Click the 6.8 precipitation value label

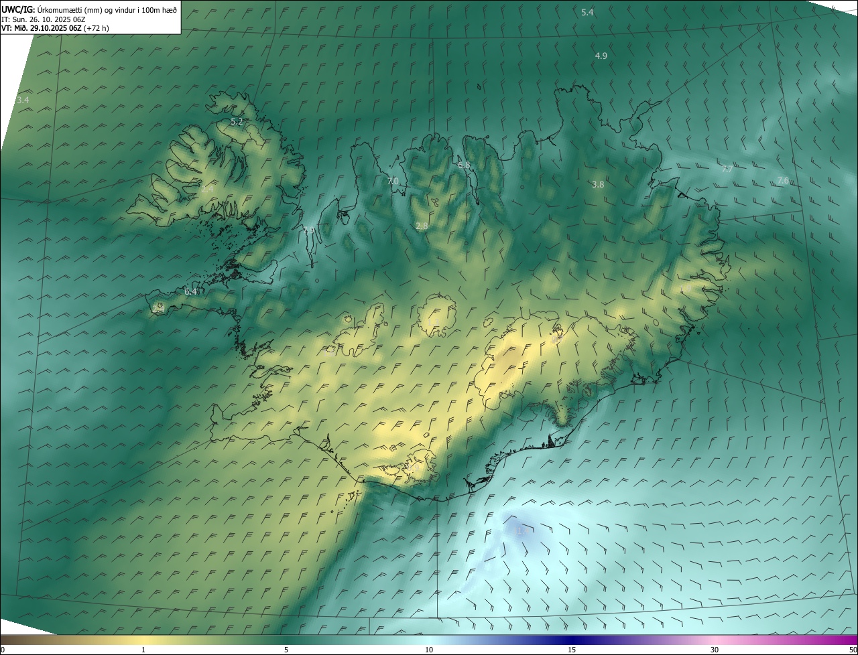pos(464,165)
